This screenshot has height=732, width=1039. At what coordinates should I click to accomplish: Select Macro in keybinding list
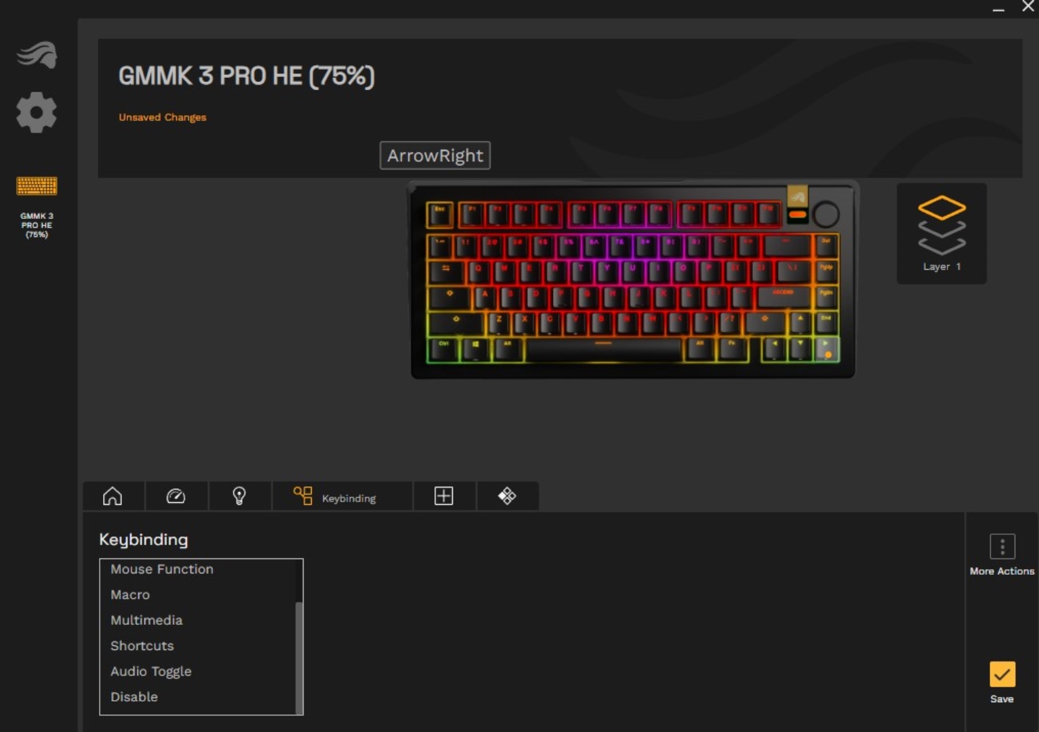130,595
